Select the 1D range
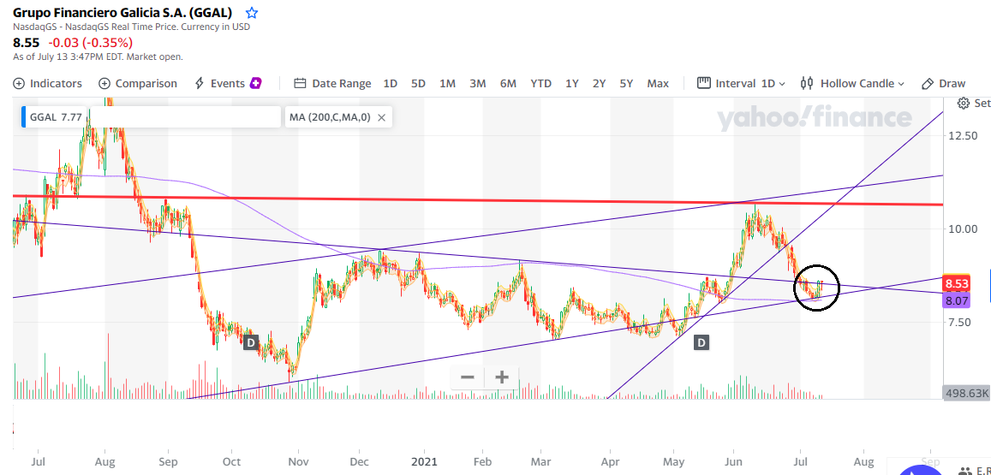Image resolution: width=991 pixels, height=475 pixels. click(x=391, y=83)
